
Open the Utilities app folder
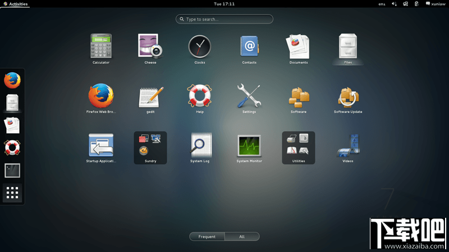(x=299, y=147)
